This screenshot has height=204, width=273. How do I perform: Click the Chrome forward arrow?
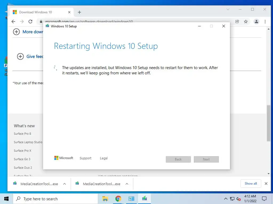pos(22,22)
